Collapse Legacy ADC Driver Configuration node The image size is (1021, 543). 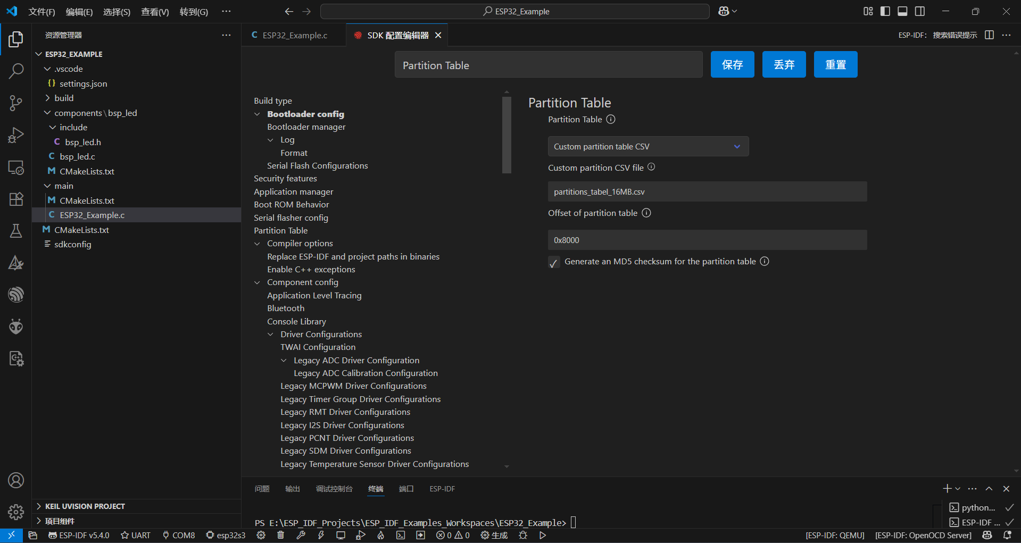click(x=284, y=361)
